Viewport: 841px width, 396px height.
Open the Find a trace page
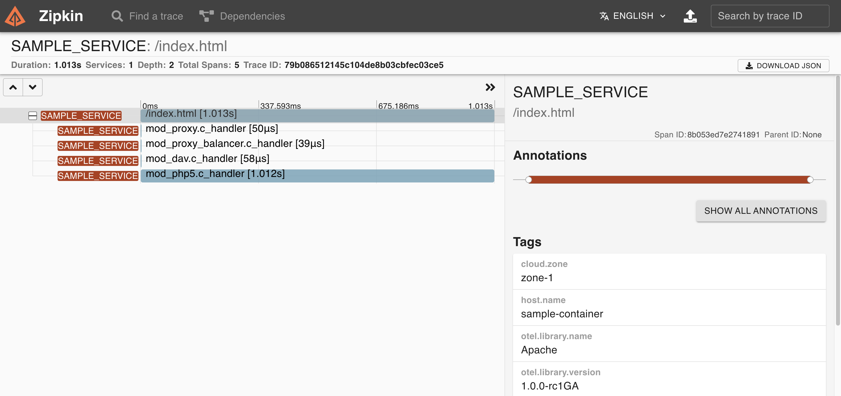(156, 16)
